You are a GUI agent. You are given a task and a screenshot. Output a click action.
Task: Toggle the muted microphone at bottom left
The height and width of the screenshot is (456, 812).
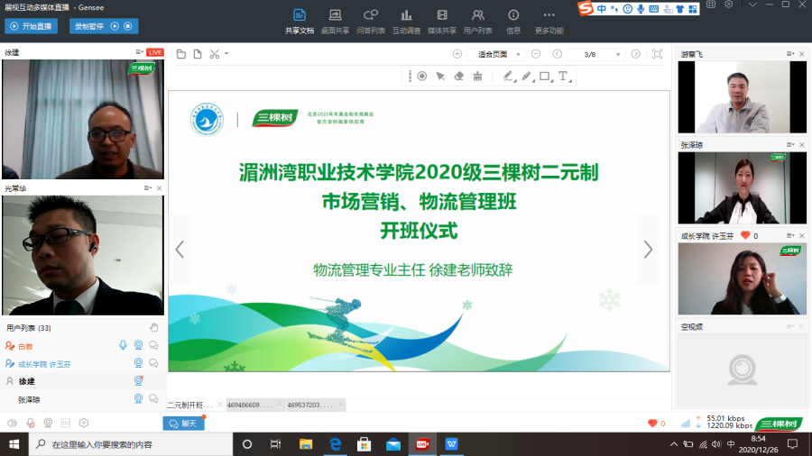point(30,423)
